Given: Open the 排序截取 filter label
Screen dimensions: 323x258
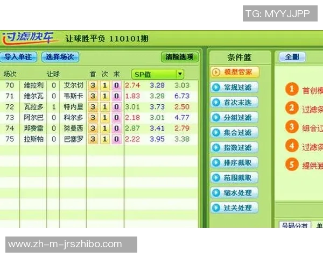Looking at the screenshot, I should pos(238,162).
